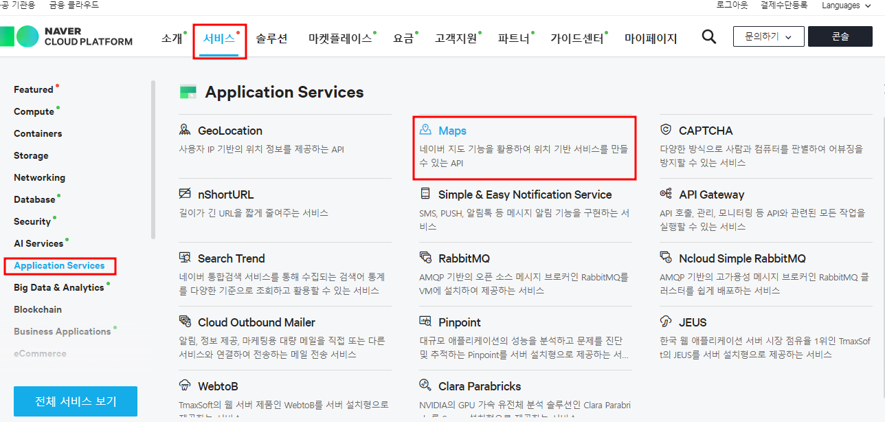
Task: Open the Clara Parabricks service link
Action: [480, 386]
